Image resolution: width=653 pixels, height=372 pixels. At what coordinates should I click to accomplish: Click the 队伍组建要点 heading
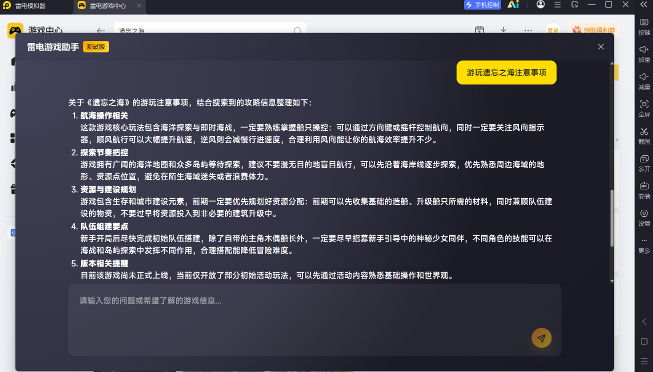tap(104, 226)
